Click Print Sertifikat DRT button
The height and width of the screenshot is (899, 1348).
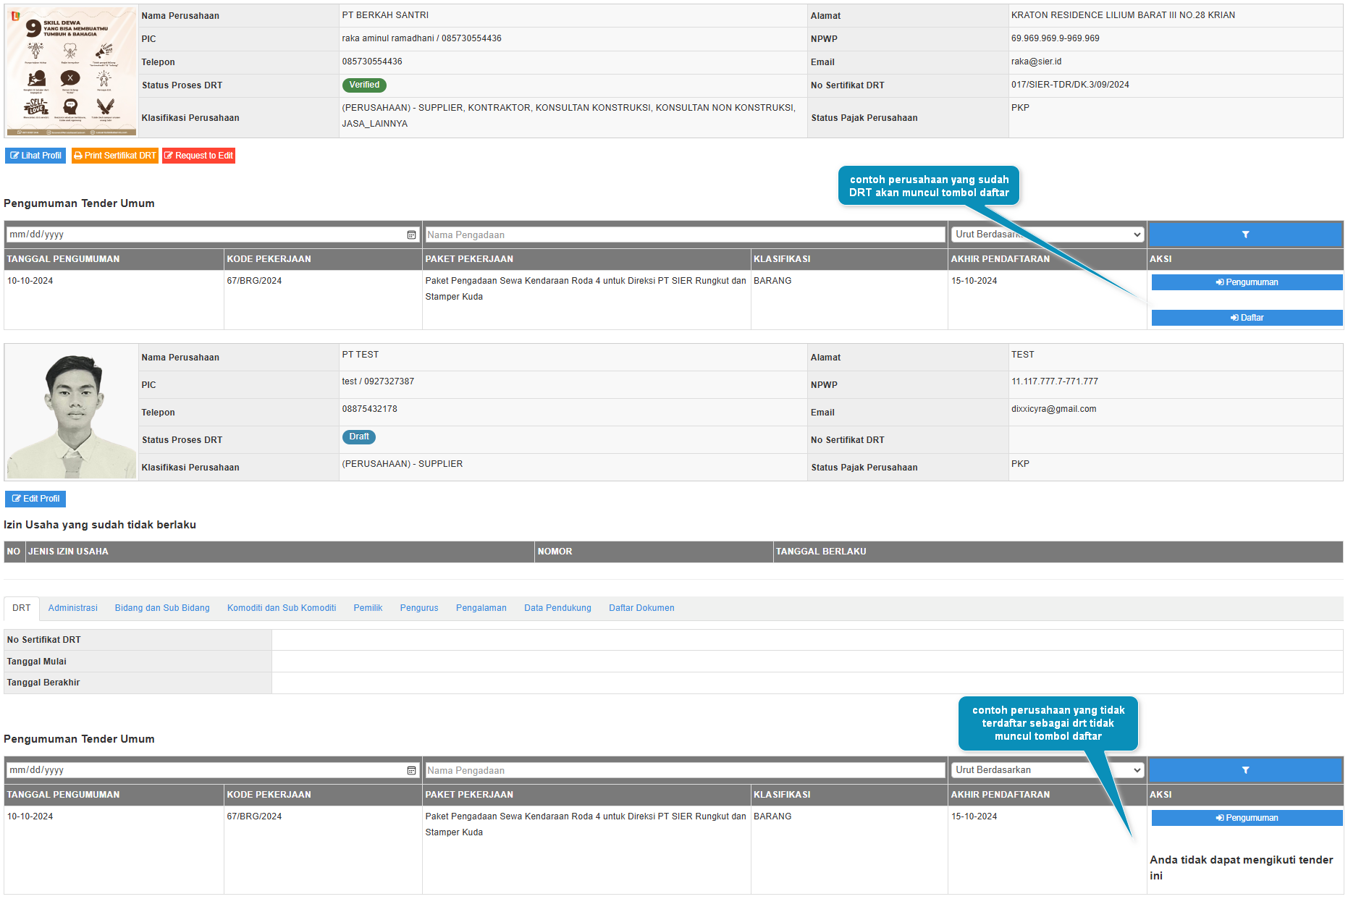[114, 156]
